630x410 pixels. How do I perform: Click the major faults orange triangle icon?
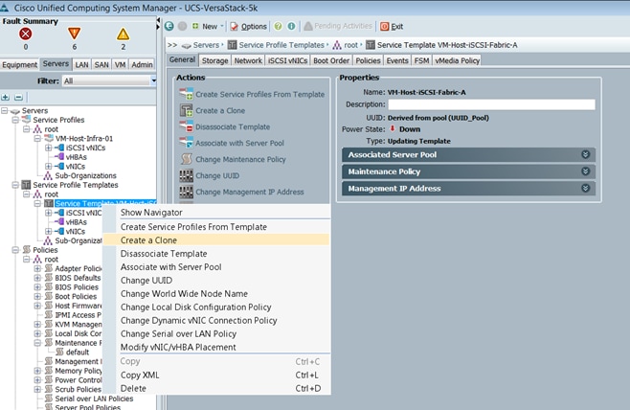74,34
